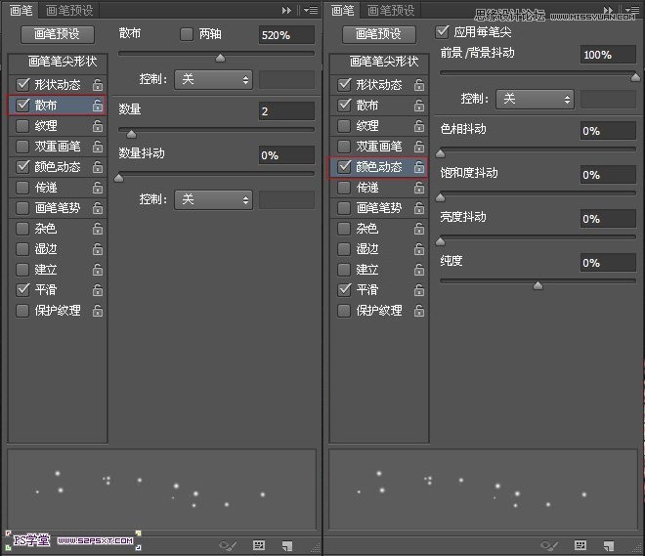The width and height of the screenshot is (645, 556).
Task: Click 饱和度抖动 value field
Action: tap(609, 175)
